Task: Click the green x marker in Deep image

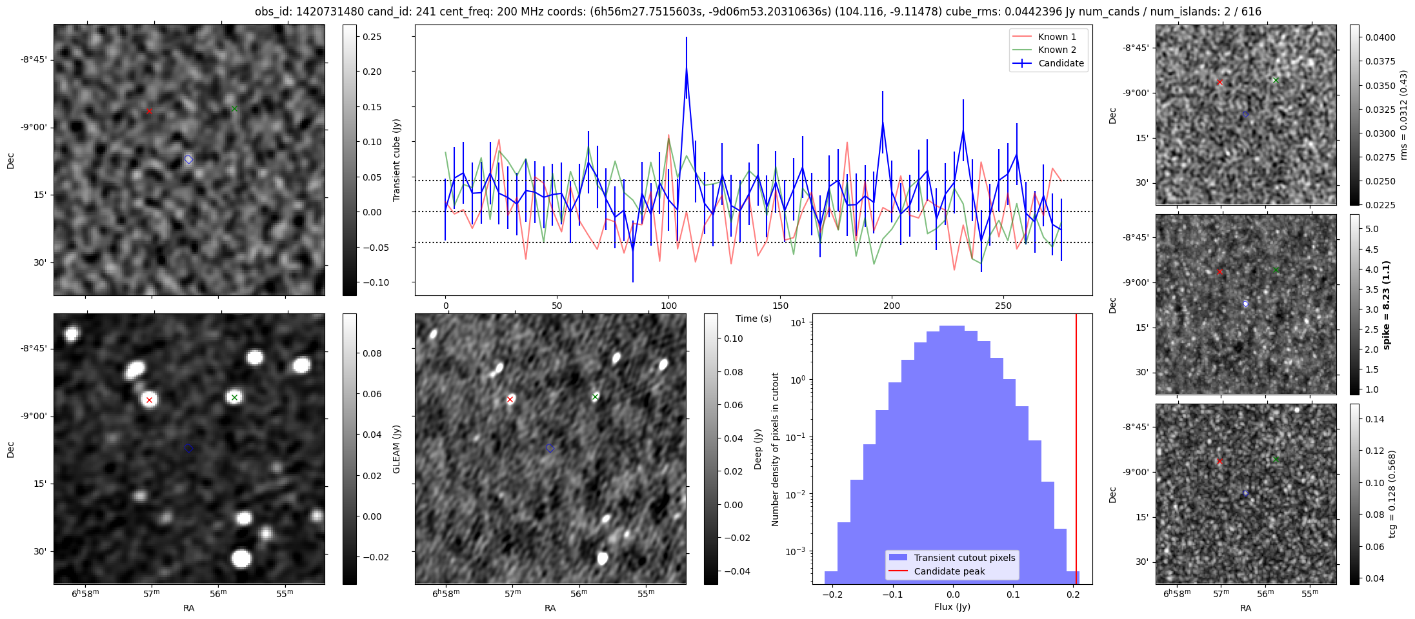Action: (595, 397)
